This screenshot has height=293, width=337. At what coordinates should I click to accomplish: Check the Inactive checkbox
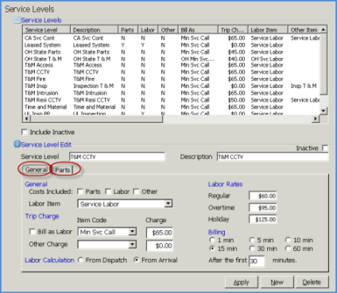325,148
